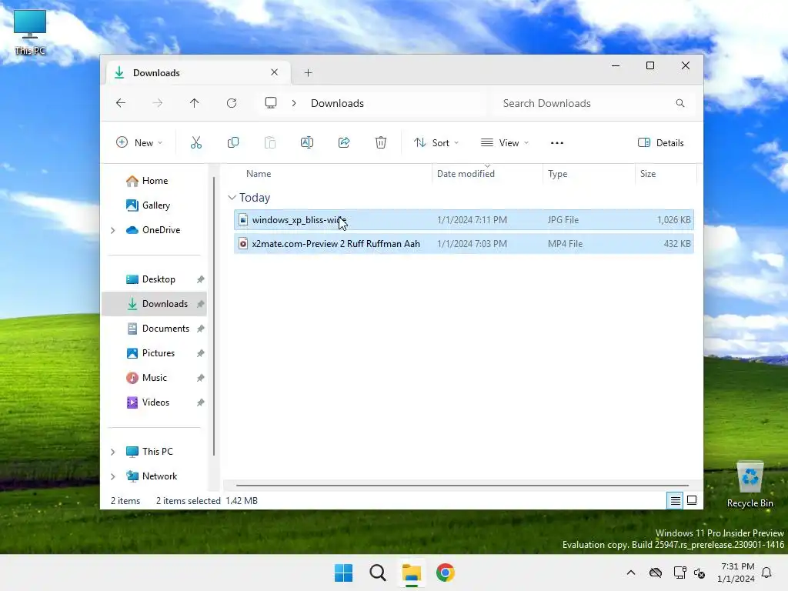Click the horizontal scrollbar in file list
Image resolution: width=788 pixels, height=591 pixels.
tap(462, 486)
